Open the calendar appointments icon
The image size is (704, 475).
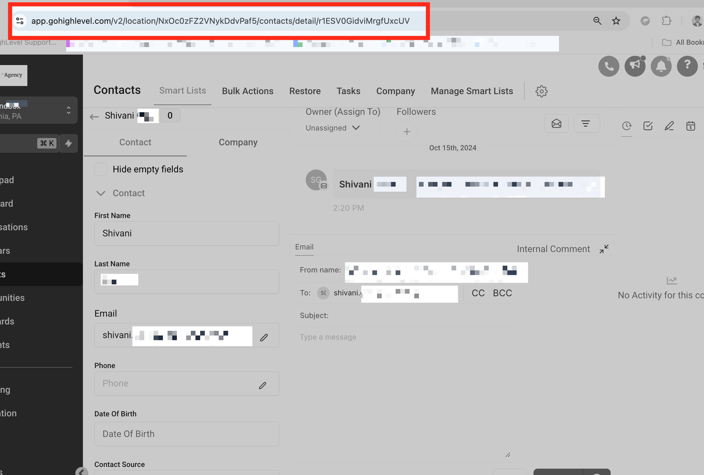(x=690, y=126)
